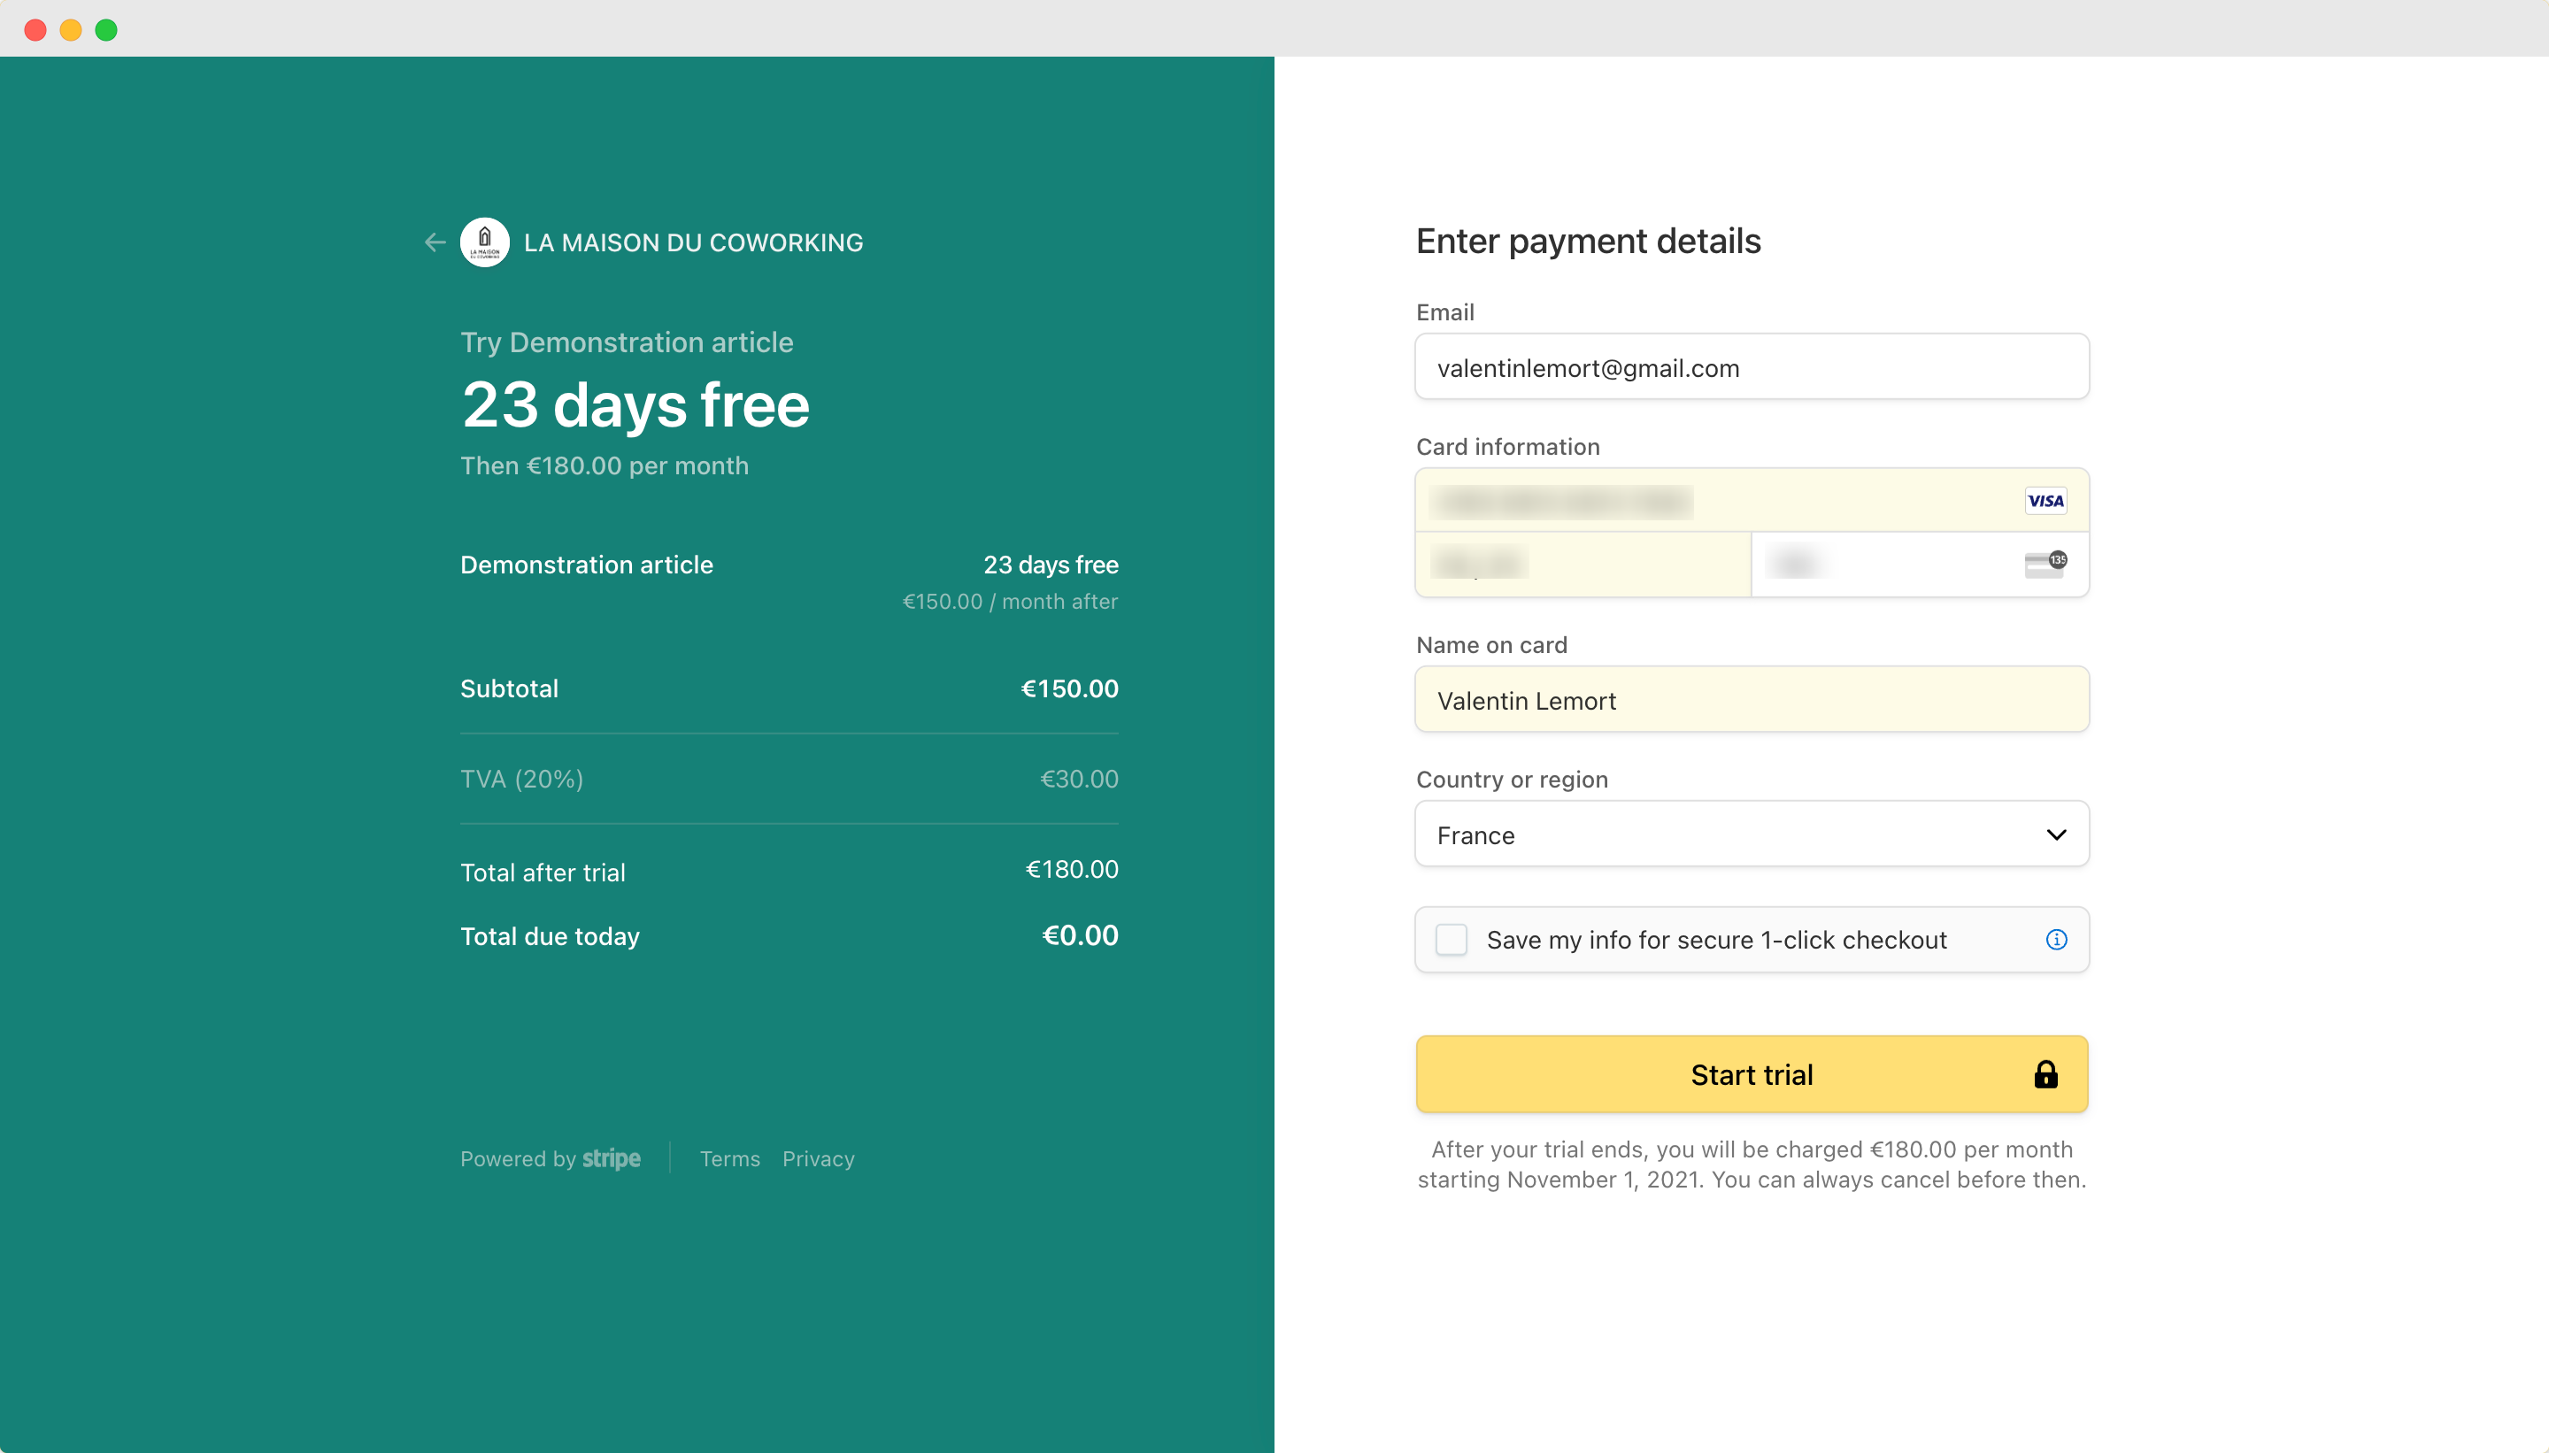The height and width of the screenshot is (1453, 2549).
Task: Expand the France country chevron
Action: [x=2056, y=834]
